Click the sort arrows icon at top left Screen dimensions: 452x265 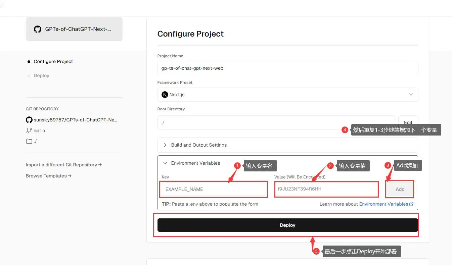(x=2, y=5)
